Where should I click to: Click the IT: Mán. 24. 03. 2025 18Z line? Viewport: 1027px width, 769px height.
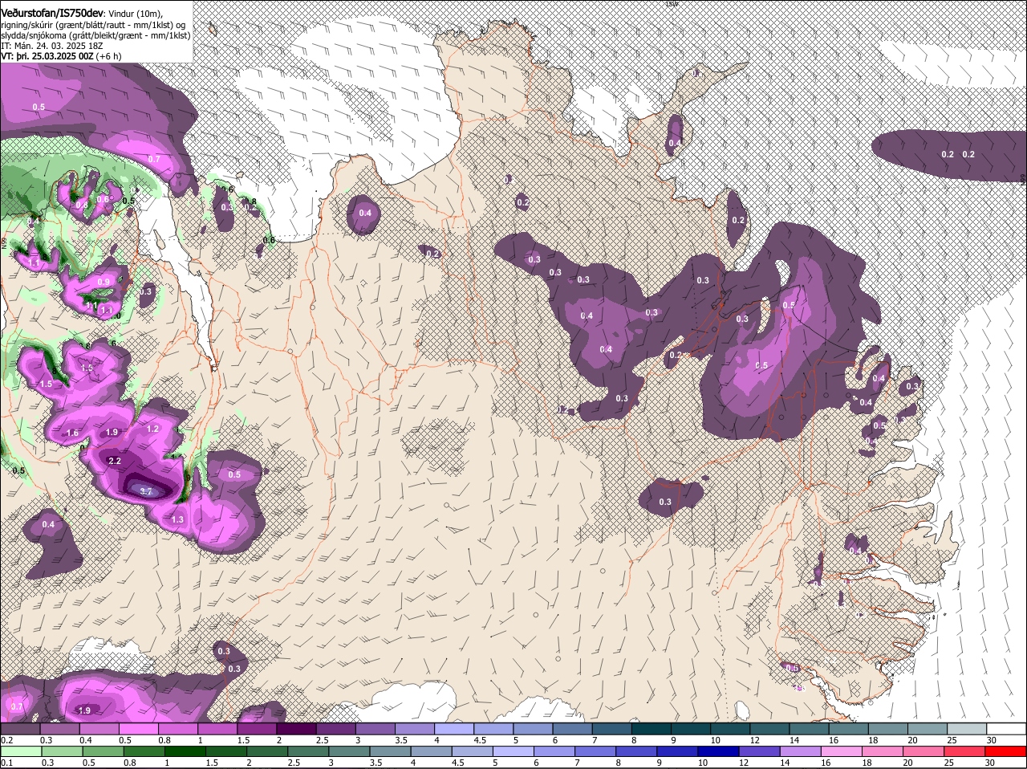(x=52, y=46)
